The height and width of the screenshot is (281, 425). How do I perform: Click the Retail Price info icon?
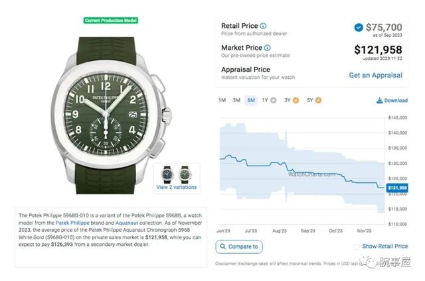[263, 27]
